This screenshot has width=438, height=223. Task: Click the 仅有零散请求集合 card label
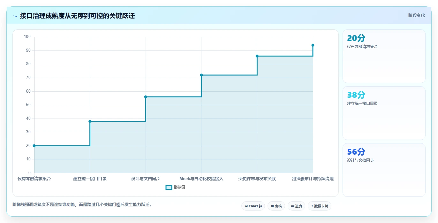point(362,47)
